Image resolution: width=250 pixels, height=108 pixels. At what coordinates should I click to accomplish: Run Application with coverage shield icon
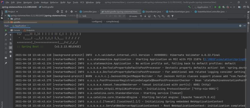click(224, 7)
